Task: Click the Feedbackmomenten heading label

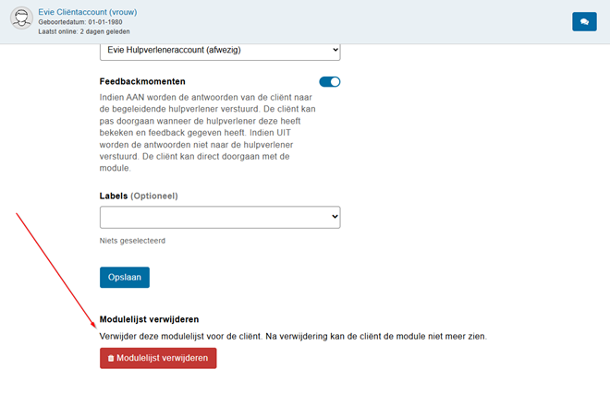Action: [142, 81]
